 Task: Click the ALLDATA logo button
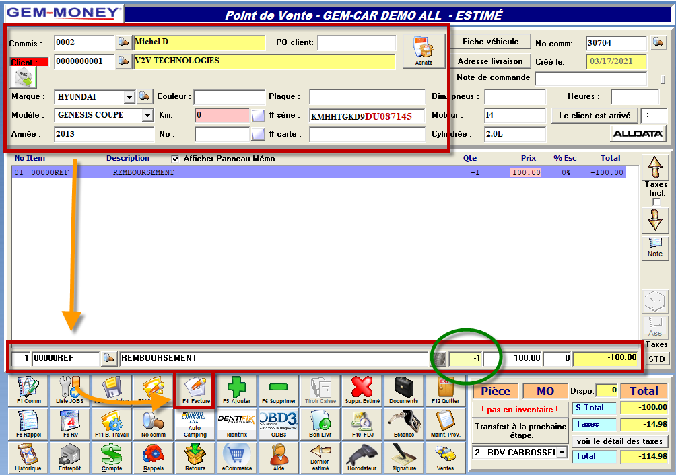coord(638,133)
